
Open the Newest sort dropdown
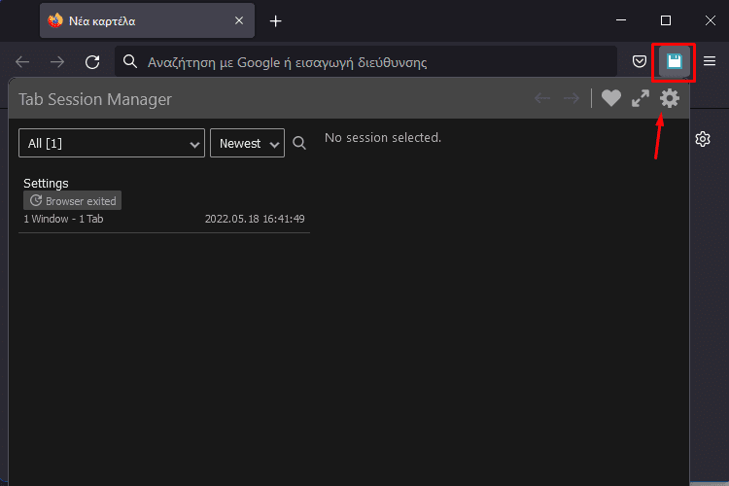[247, 143]
